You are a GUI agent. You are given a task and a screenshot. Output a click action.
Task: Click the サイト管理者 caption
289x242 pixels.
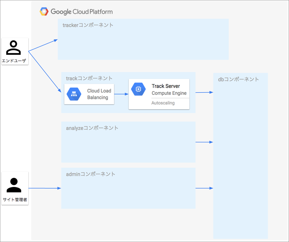click(15, 199)
